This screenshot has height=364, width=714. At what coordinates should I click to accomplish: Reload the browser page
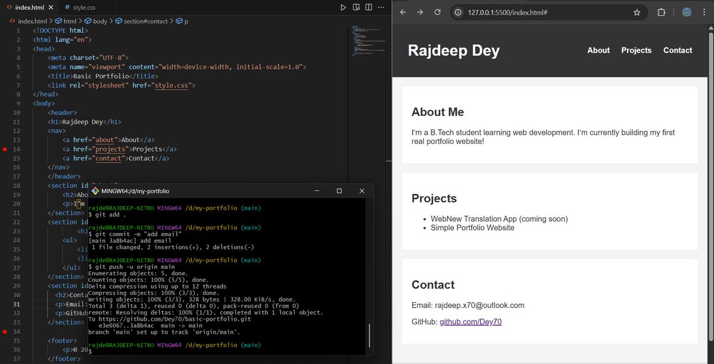[x=437, y=12]
